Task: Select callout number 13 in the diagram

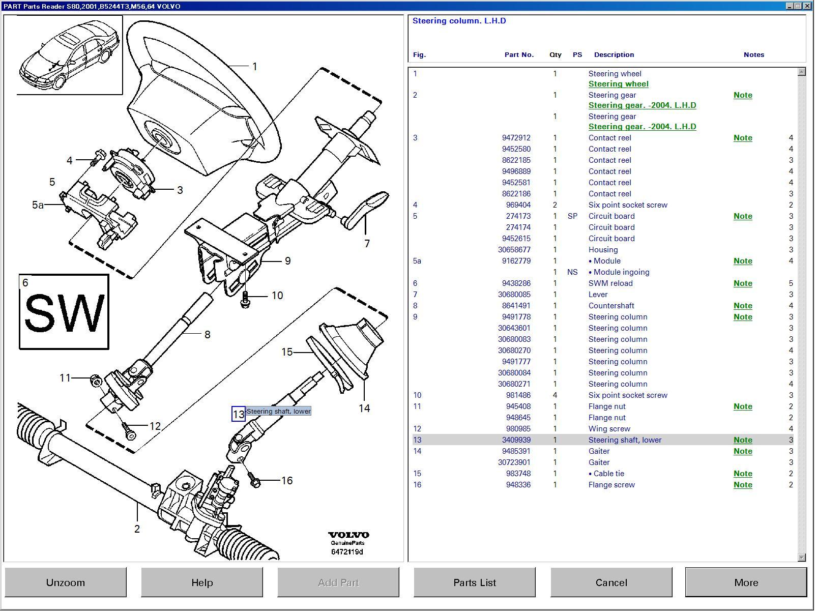Action: pyautogui.click(x=238, y=414)
